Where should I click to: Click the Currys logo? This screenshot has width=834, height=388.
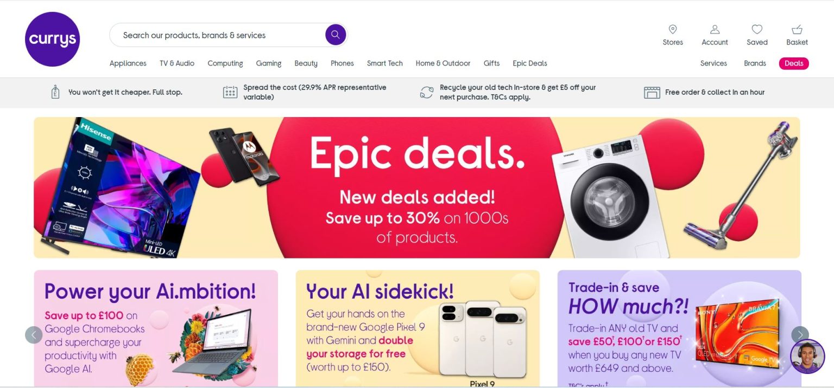pos(52,39)
